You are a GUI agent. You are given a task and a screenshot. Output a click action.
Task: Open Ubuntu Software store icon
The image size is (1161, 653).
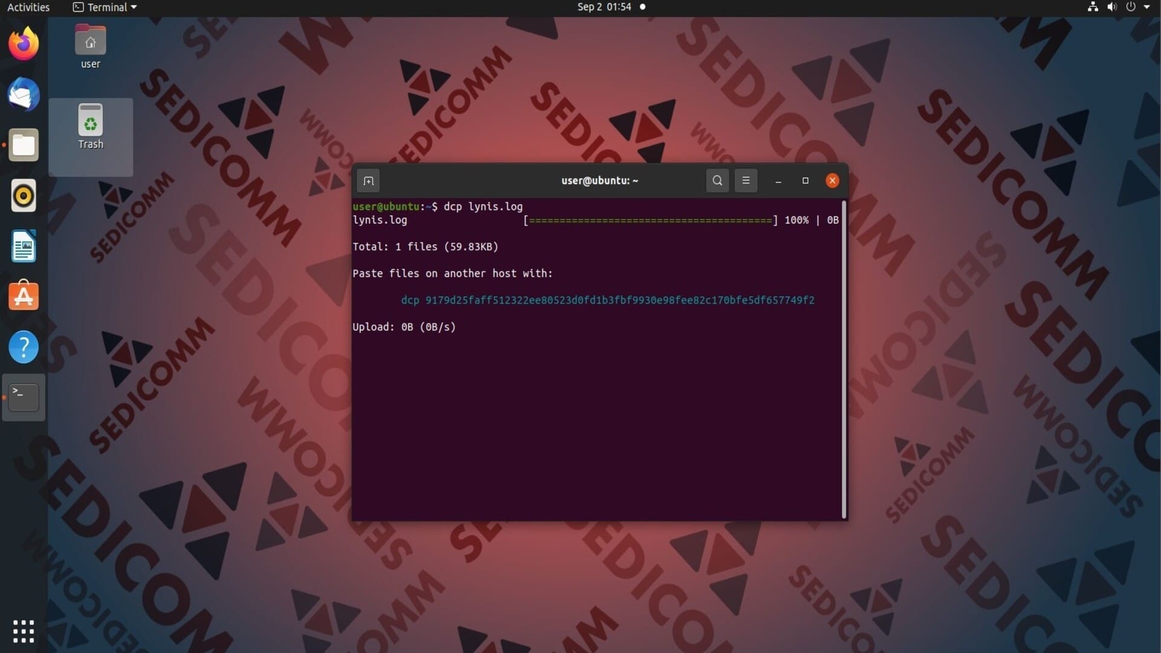(24, 296)
